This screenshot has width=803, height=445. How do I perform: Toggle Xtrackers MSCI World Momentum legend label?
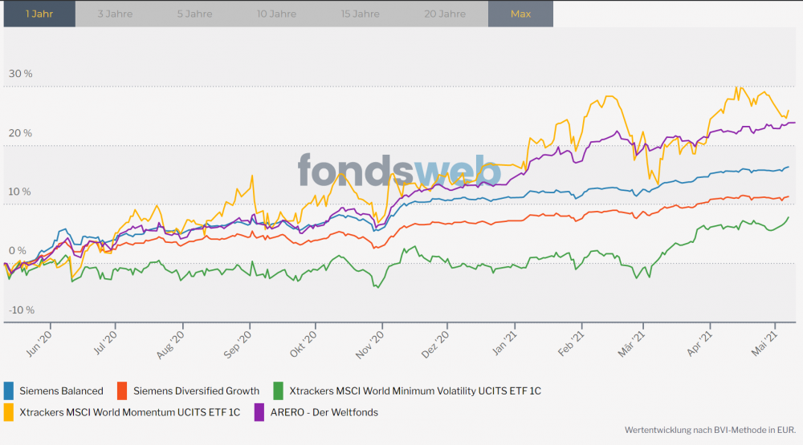pyautogui.click(x=130, y=412)
